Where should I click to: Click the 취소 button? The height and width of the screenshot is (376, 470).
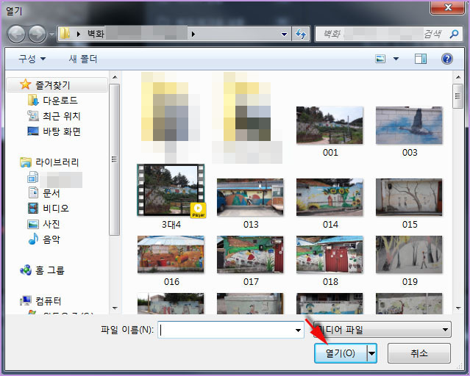click(419, 353)
